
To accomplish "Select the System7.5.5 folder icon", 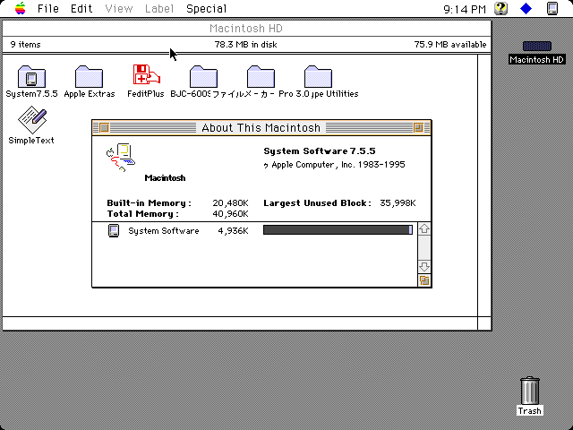I will (x=31, y=76).
